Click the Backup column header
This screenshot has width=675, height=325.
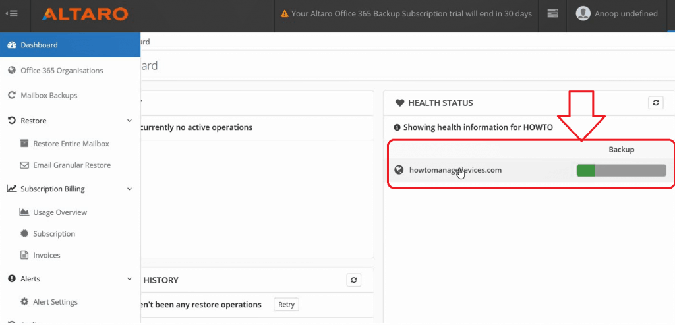click(x=621, y=150)
